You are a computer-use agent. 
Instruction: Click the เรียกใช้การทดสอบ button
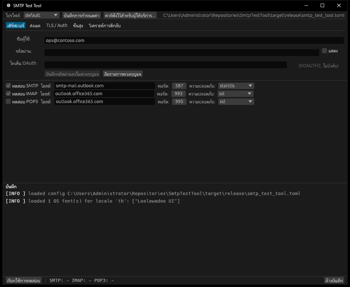click(23, 280)
